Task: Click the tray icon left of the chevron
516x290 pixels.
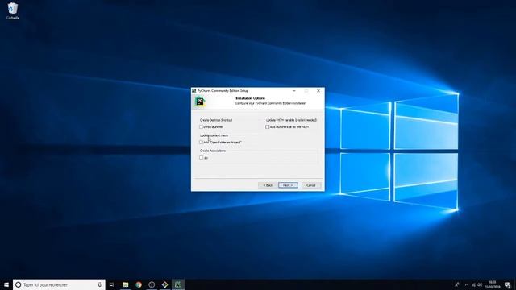Action: tap(457, 284)
